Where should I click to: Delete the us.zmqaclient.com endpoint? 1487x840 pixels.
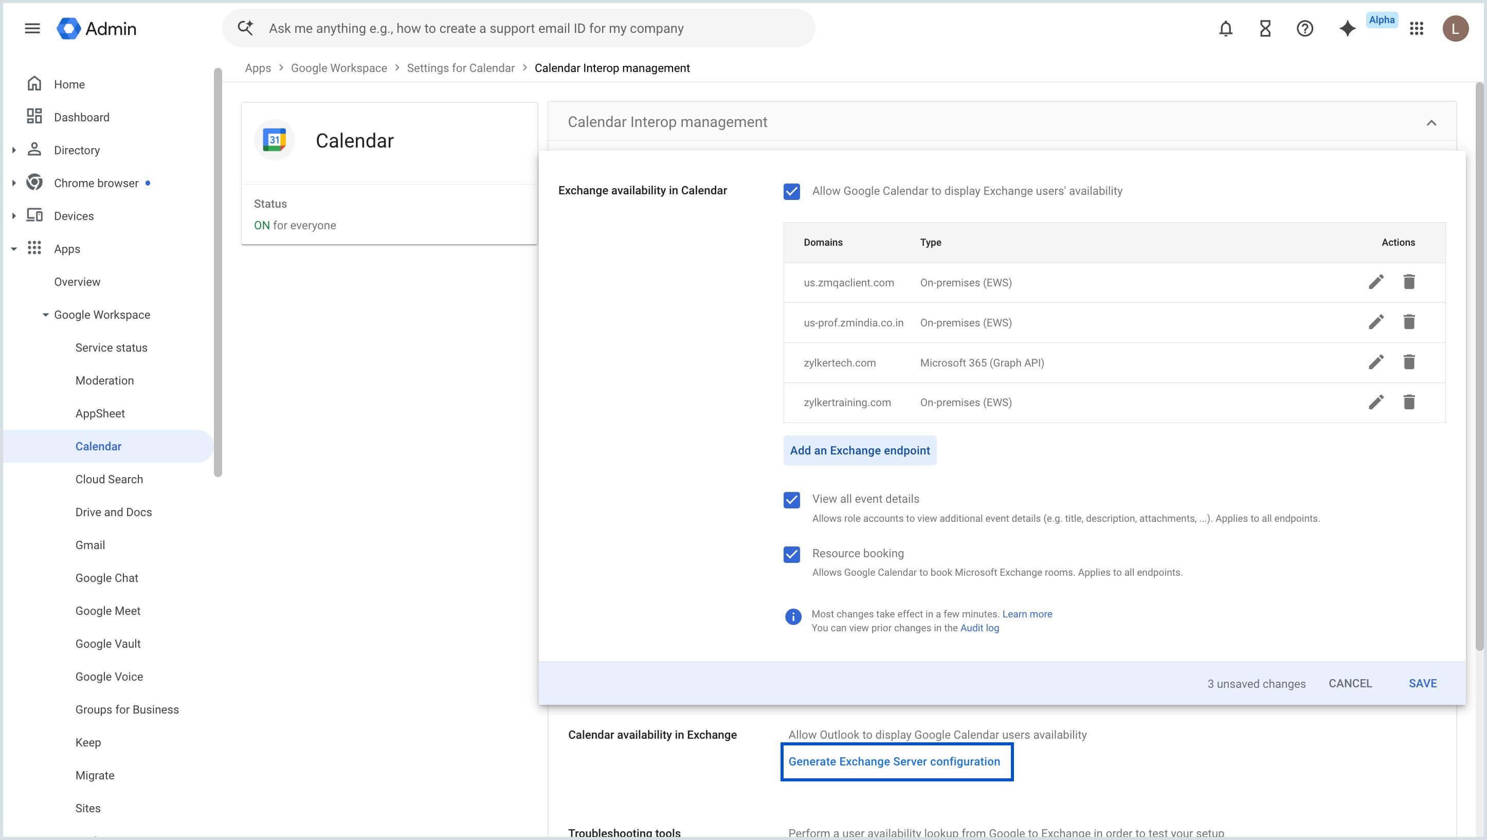1409,282
